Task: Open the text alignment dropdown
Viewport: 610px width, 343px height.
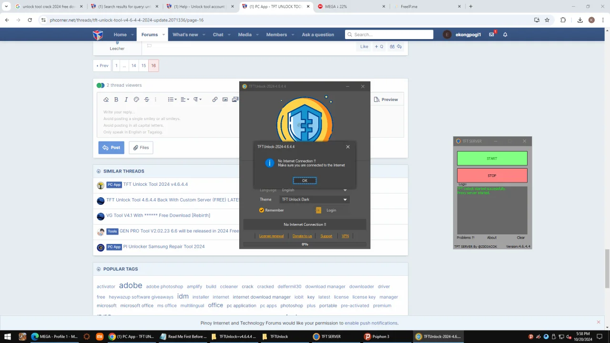Action: 185,100
